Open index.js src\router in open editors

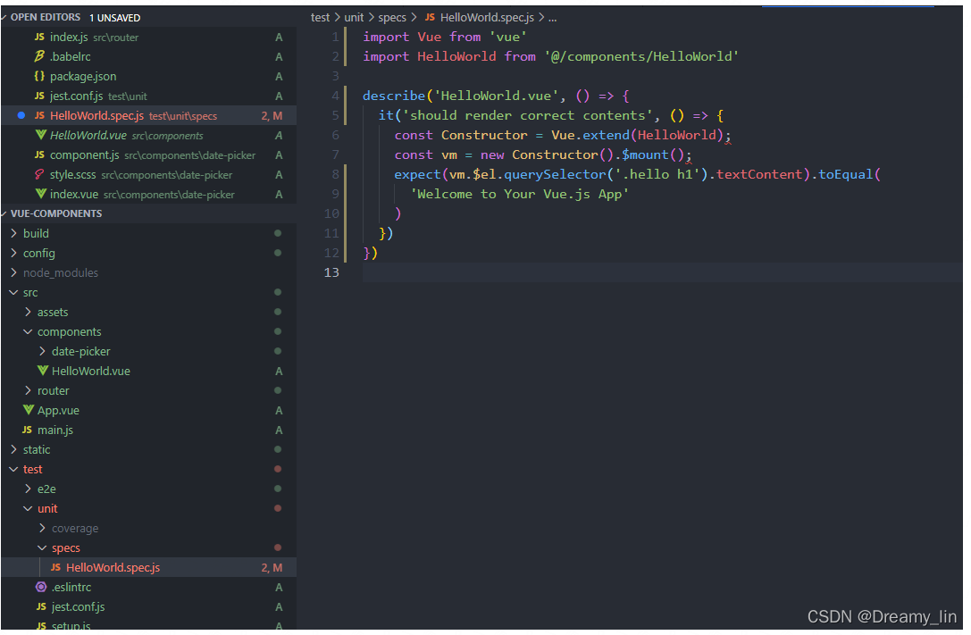(x=148, y=38)
